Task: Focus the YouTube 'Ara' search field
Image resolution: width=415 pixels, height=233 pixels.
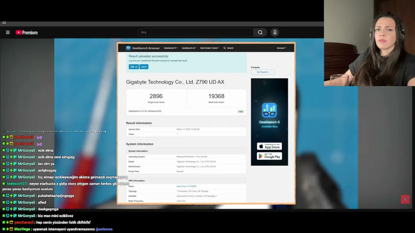Action: point(196,32)
